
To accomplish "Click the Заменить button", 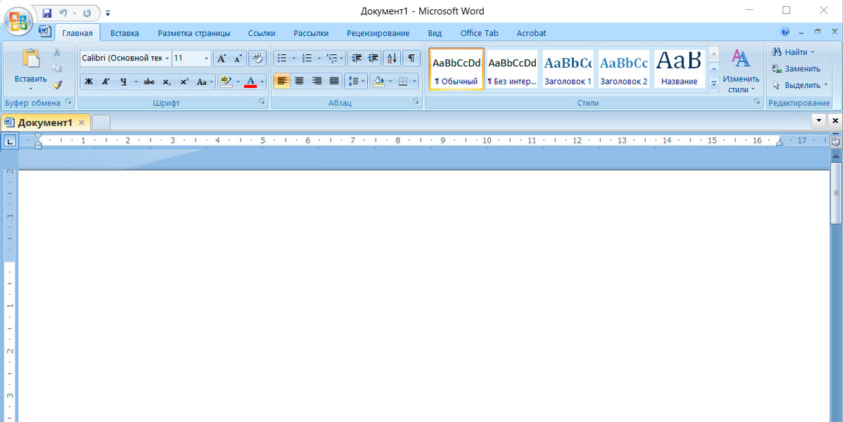I will tap(796, 69).
